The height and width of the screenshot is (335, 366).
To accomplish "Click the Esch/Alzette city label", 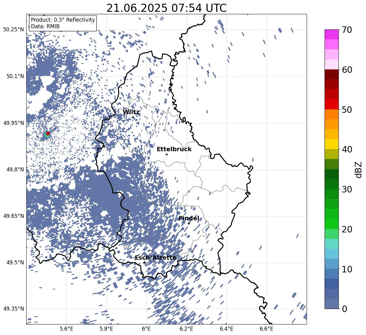I will click(x=155, y=258).
